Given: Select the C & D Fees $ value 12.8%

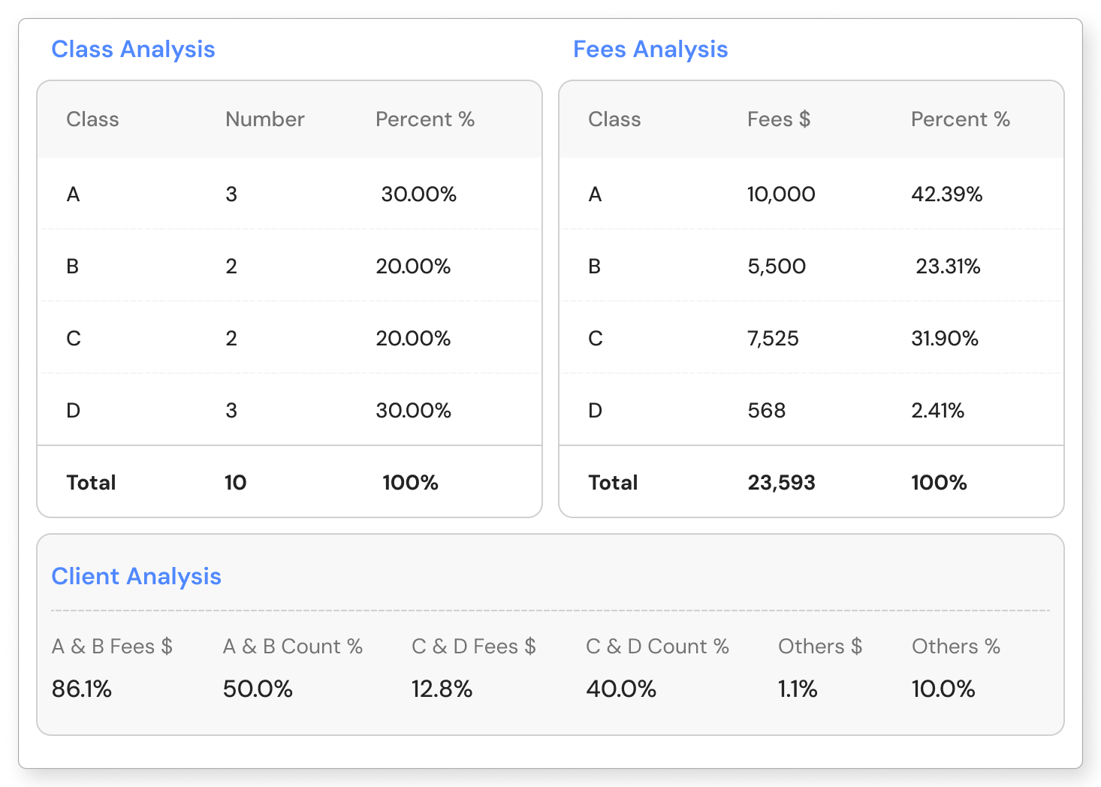Looking at the screenshot, I should (442, 689).
